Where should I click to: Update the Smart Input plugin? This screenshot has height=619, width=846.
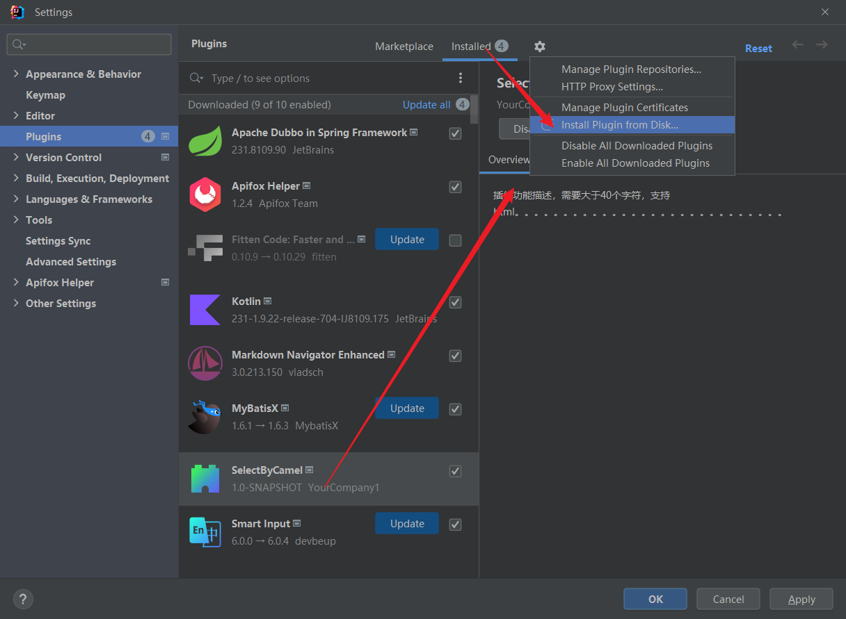pyautogui.click(x=407, y=523)
